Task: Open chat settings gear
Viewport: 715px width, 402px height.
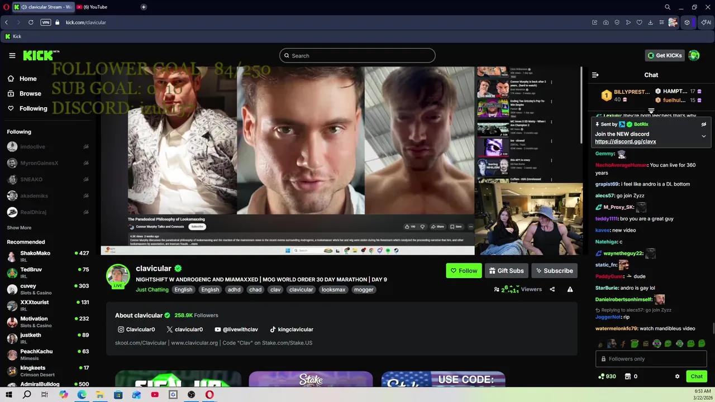Action: 678,376
